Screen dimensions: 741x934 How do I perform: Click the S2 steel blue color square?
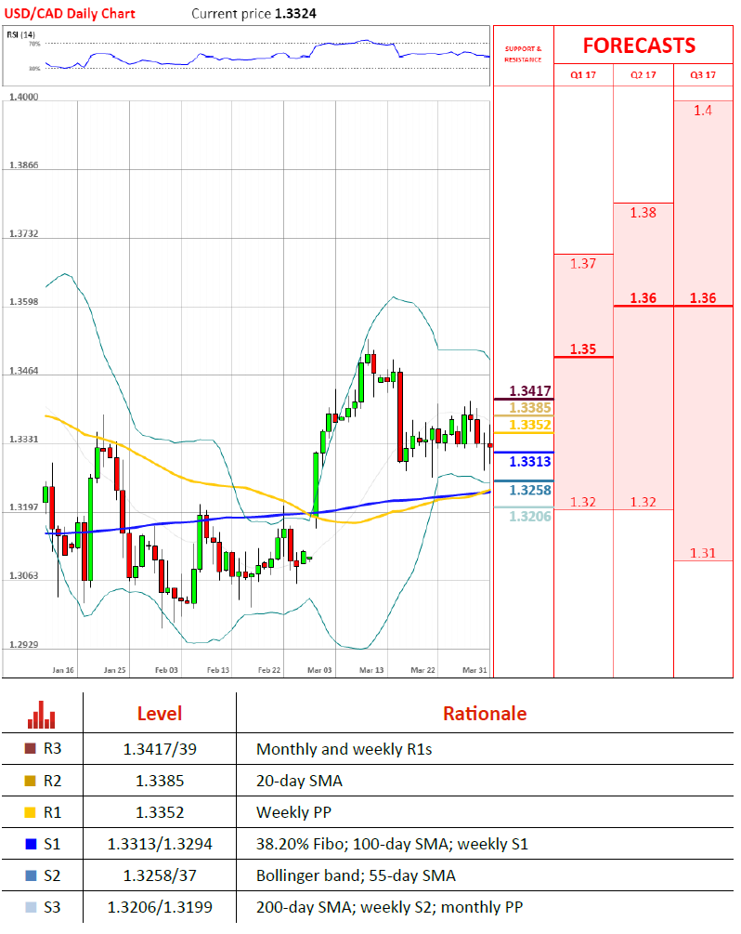click(31, 875)
